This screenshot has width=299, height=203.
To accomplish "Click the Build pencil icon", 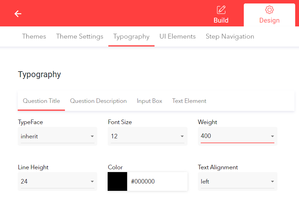I will (221, 9).
